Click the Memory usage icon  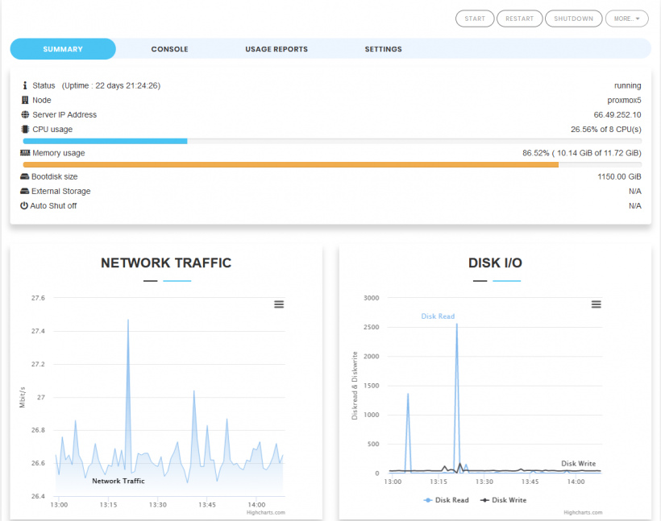25,153
